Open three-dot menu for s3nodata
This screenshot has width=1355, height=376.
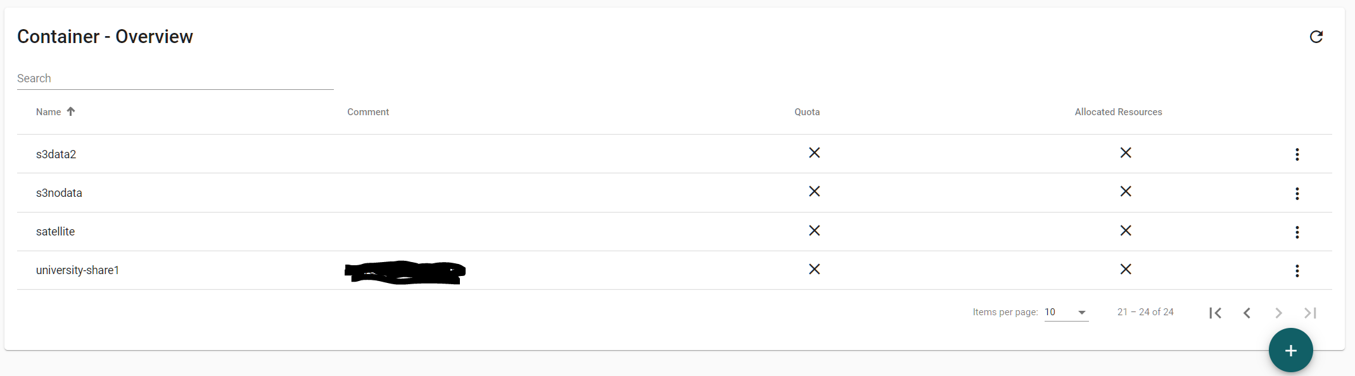[x=1297, y=194]
